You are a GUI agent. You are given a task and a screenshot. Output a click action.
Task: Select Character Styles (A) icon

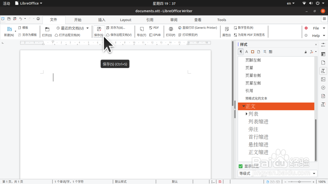point(247,52)
